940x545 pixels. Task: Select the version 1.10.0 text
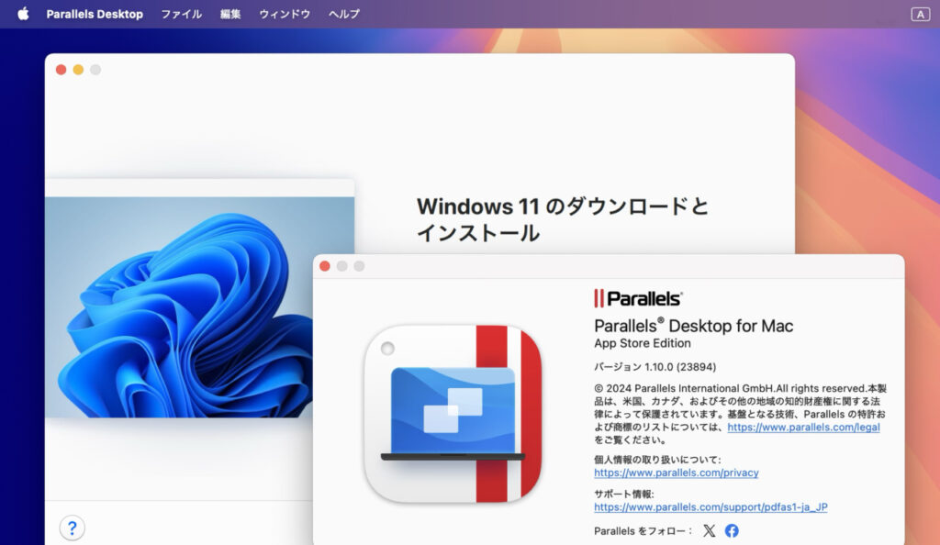point(653,366)
